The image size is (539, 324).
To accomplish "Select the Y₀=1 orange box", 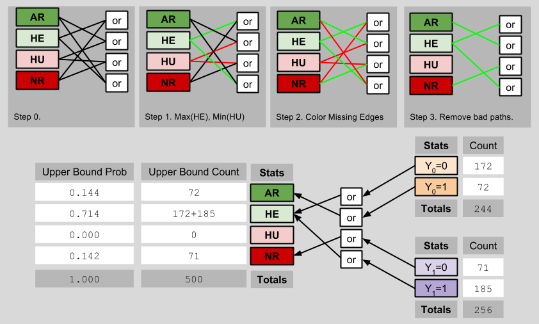I will click(x=436, y=187).
